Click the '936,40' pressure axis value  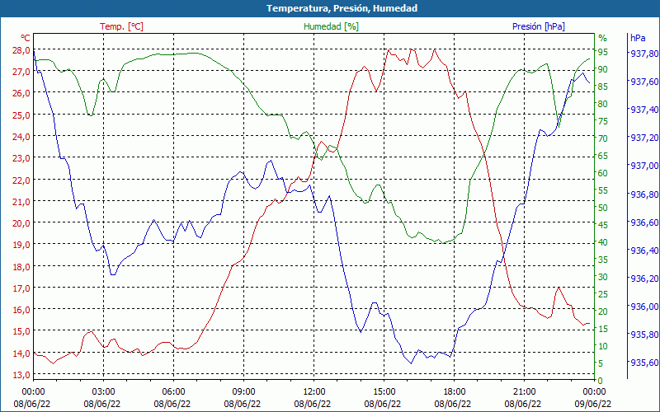(644, 250)
